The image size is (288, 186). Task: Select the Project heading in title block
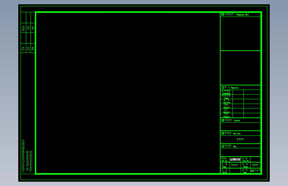237,121
